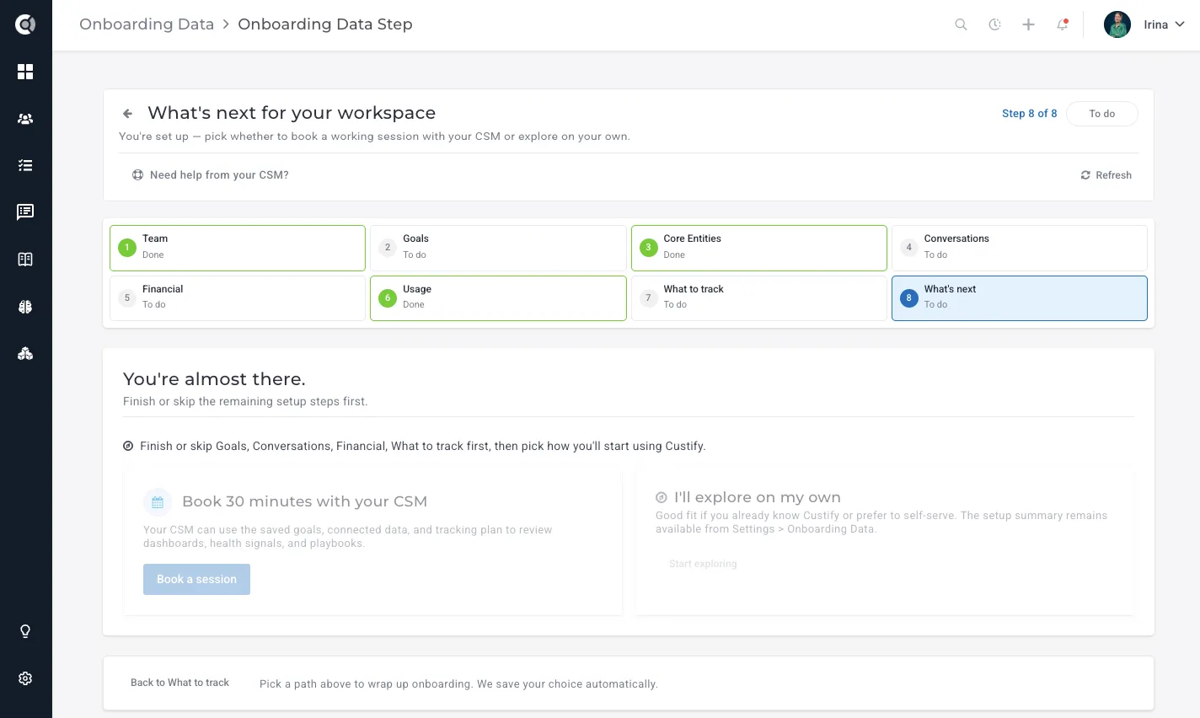Click the search magnifier icon
Screen dimensions: 1200x718
(961, 24)
